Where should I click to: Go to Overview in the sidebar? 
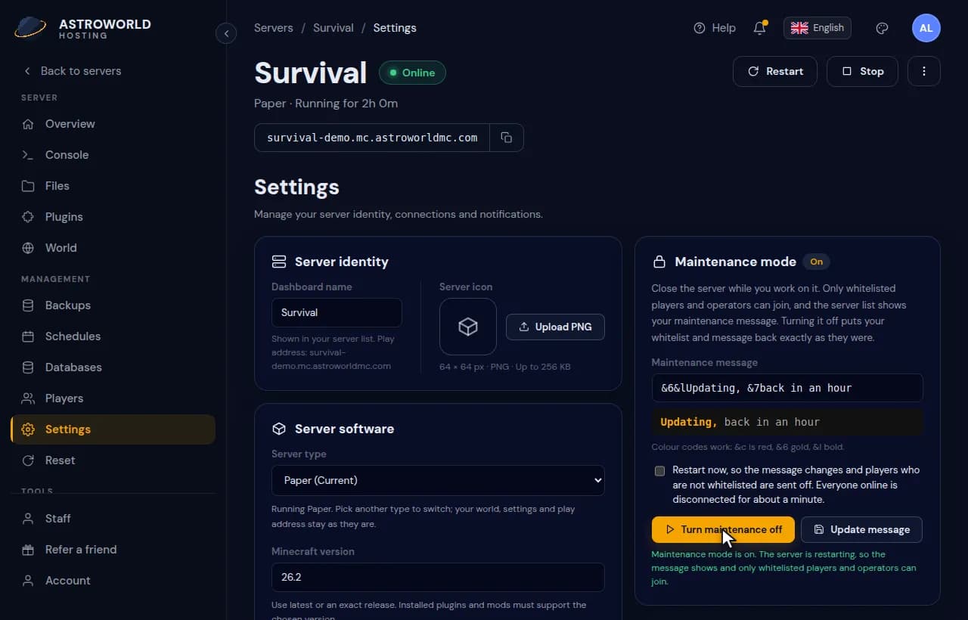(x=113, y=124)
